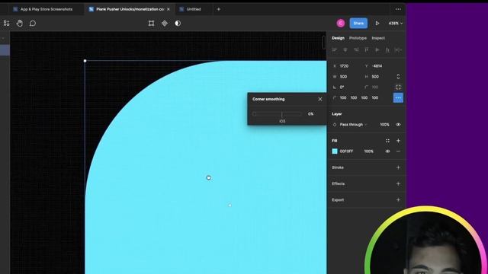
Task: Select the Hand tool
Action: tap(19, 24)
